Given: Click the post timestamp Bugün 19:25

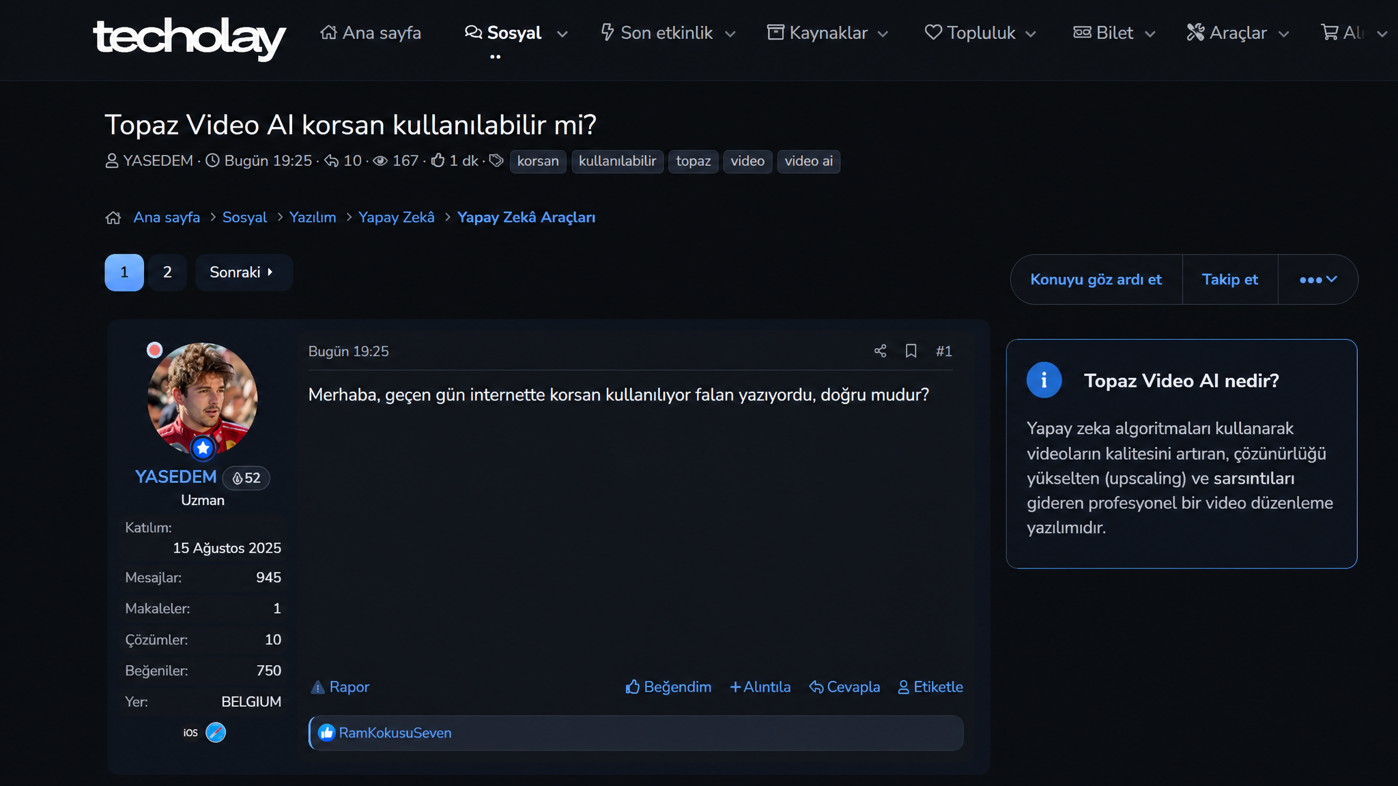Looking at the screenshot, I should click(x=348, y=351).
